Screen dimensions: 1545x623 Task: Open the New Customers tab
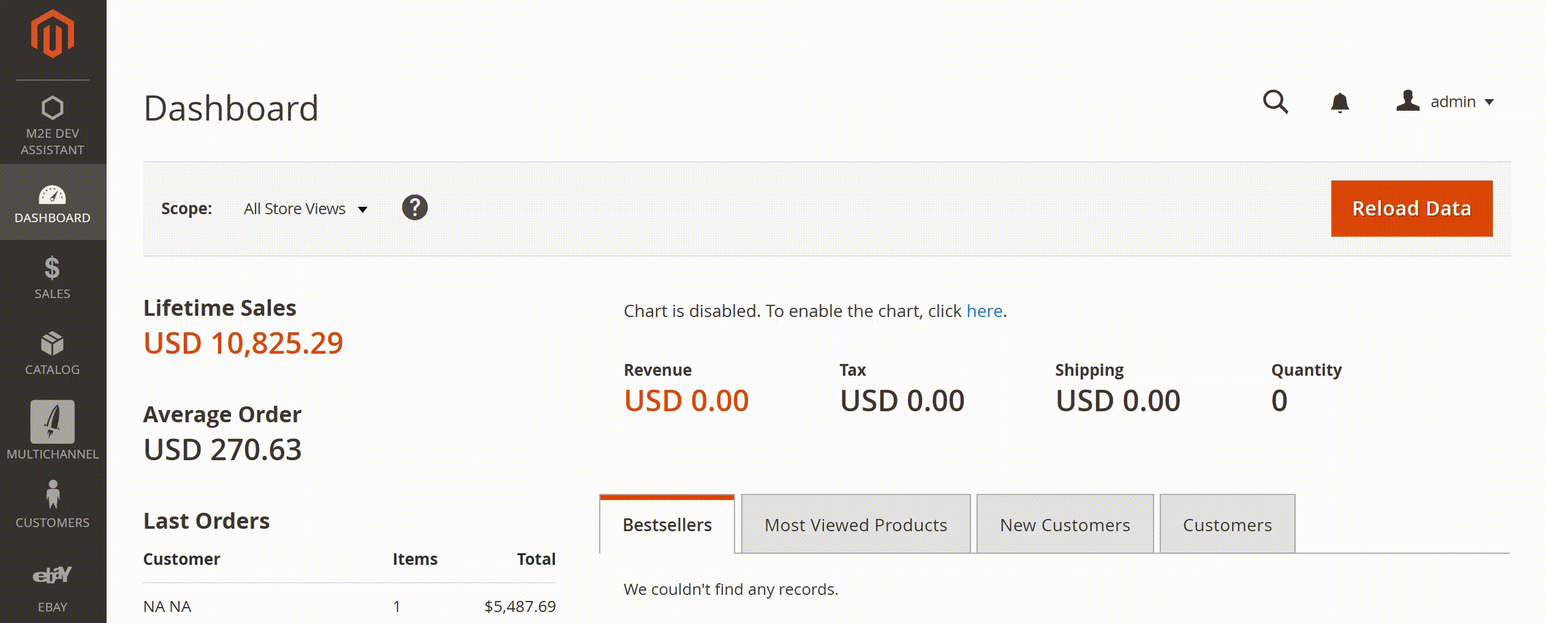(1065, 525)
